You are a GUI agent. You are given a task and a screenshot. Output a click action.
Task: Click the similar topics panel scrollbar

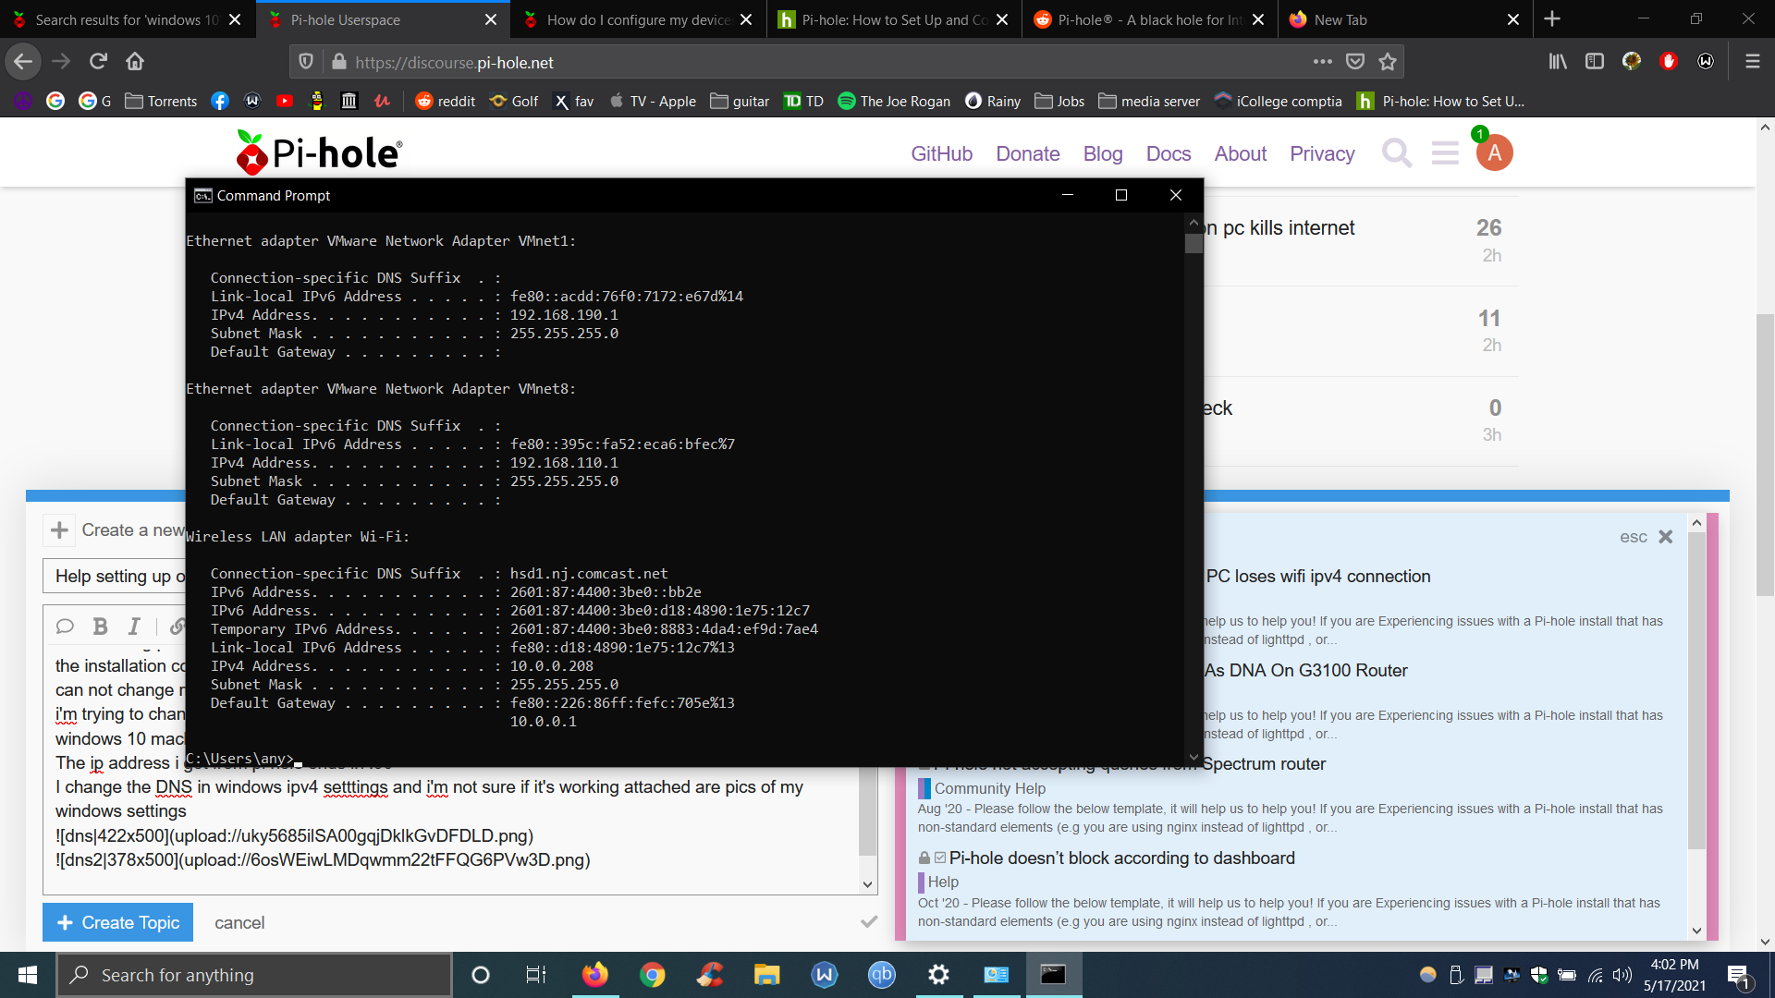click(x=1696, y=690)
